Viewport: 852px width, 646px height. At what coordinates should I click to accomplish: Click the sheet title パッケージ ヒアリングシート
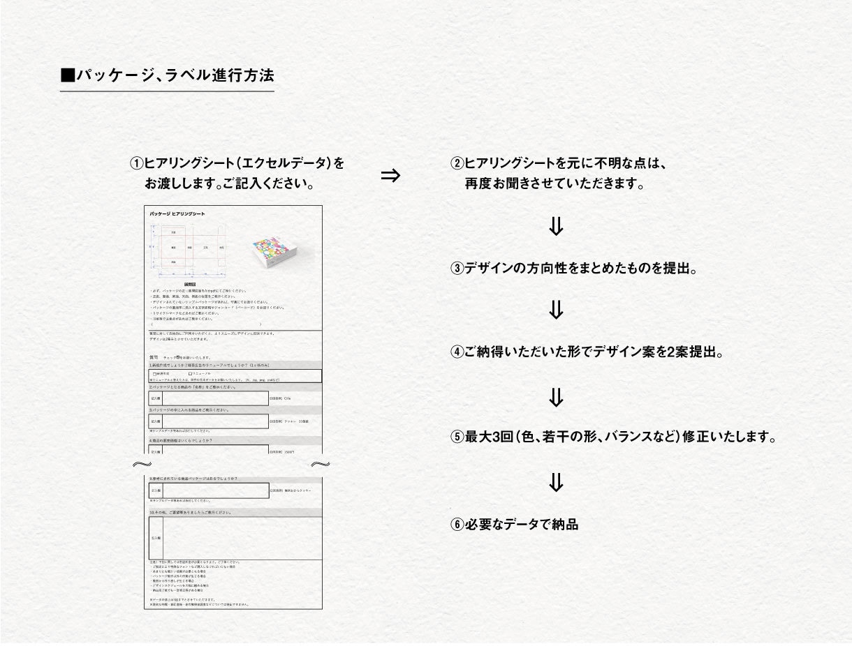click(x=178, y=213)
